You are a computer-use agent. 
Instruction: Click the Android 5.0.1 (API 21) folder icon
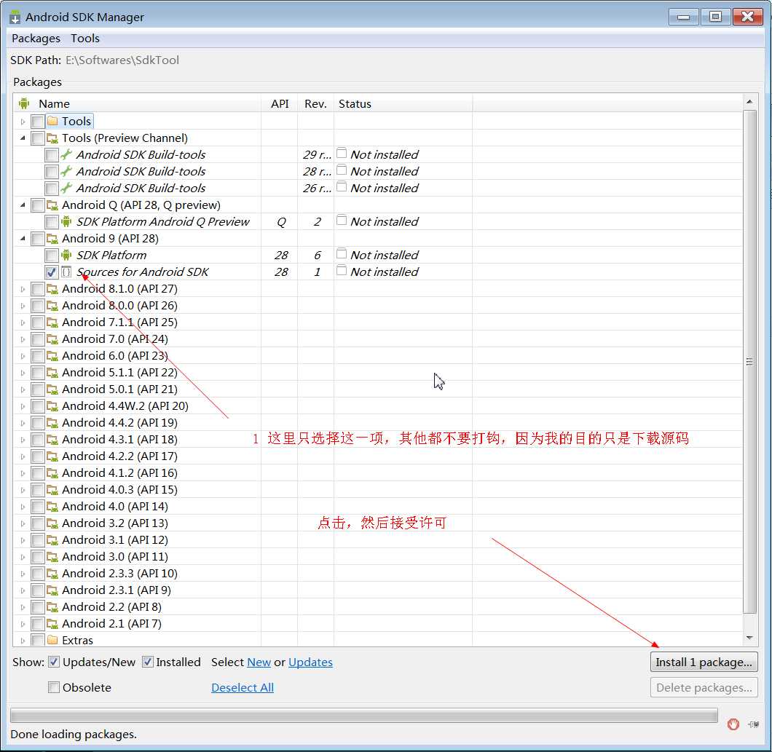[x=52, y=389]
